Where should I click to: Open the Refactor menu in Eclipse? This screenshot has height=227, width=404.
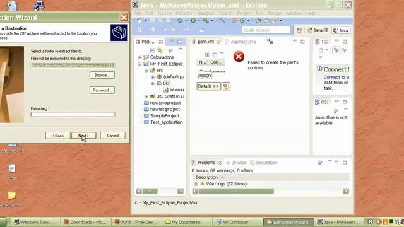point(184,13)
